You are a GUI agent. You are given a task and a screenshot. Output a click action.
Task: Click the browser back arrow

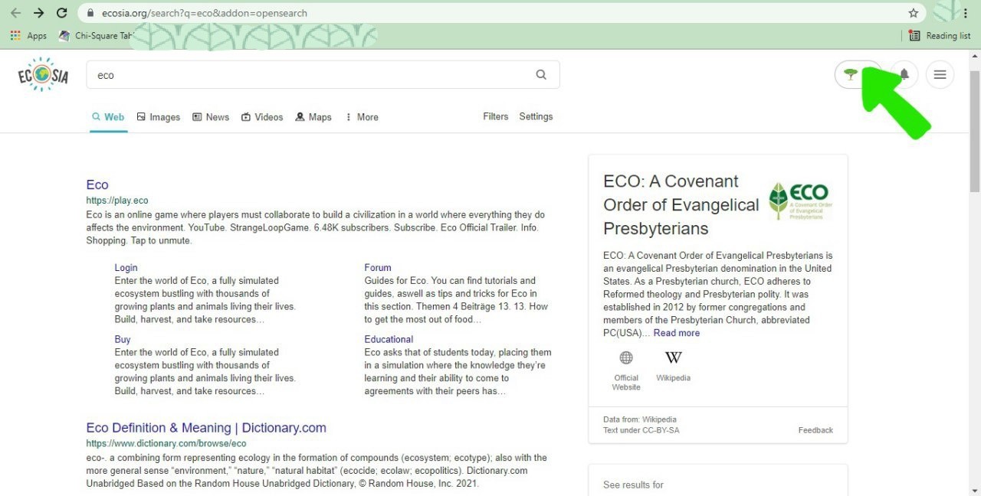(15, 13)
